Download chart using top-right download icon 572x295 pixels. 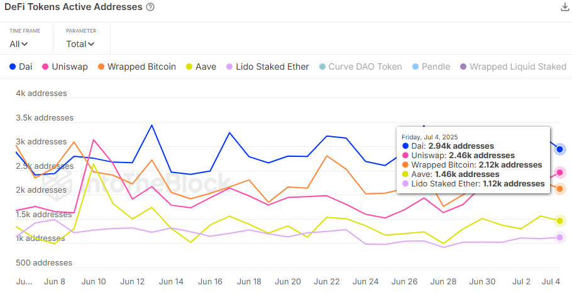point(564,7)
